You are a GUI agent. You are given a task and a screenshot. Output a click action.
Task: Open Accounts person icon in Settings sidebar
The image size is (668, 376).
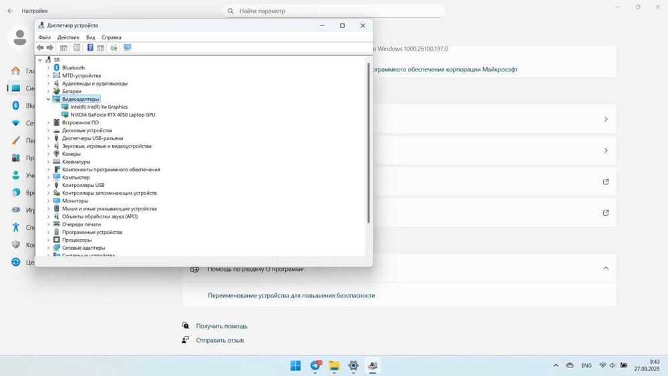coord(16,175)
